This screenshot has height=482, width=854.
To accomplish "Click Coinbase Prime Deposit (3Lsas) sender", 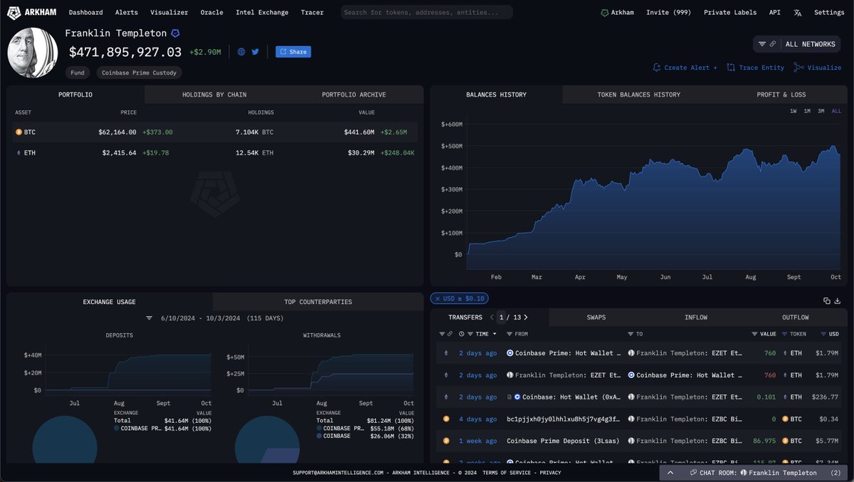I will point(563,441).
